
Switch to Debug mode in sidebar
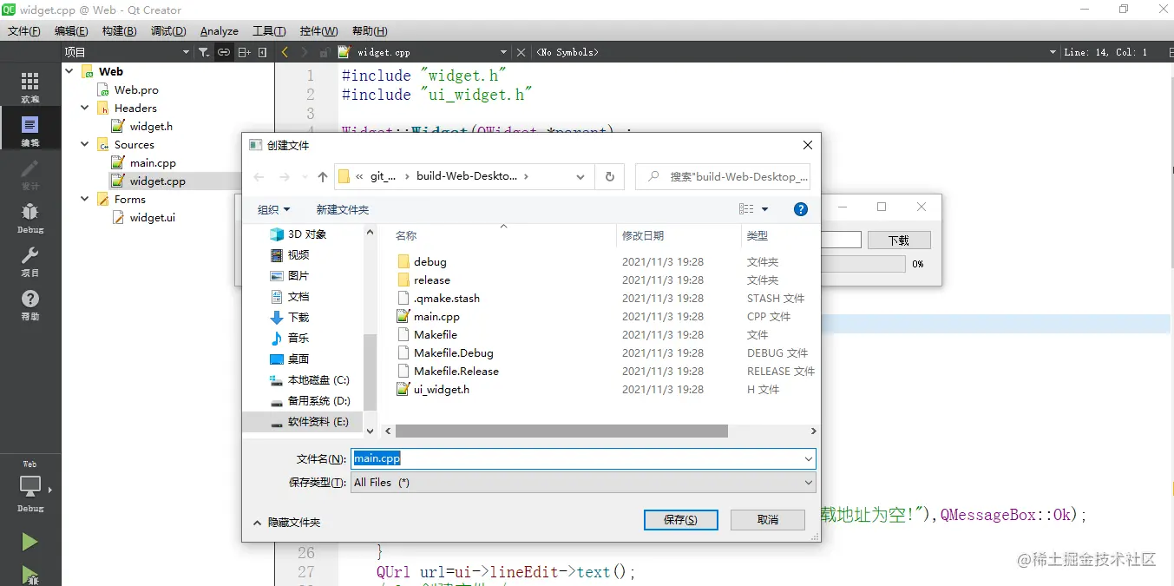coord(30,216)
